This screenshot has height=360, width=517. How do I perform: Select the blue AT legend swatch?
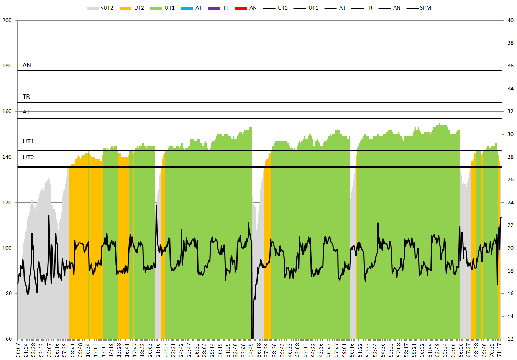[187, 8]
